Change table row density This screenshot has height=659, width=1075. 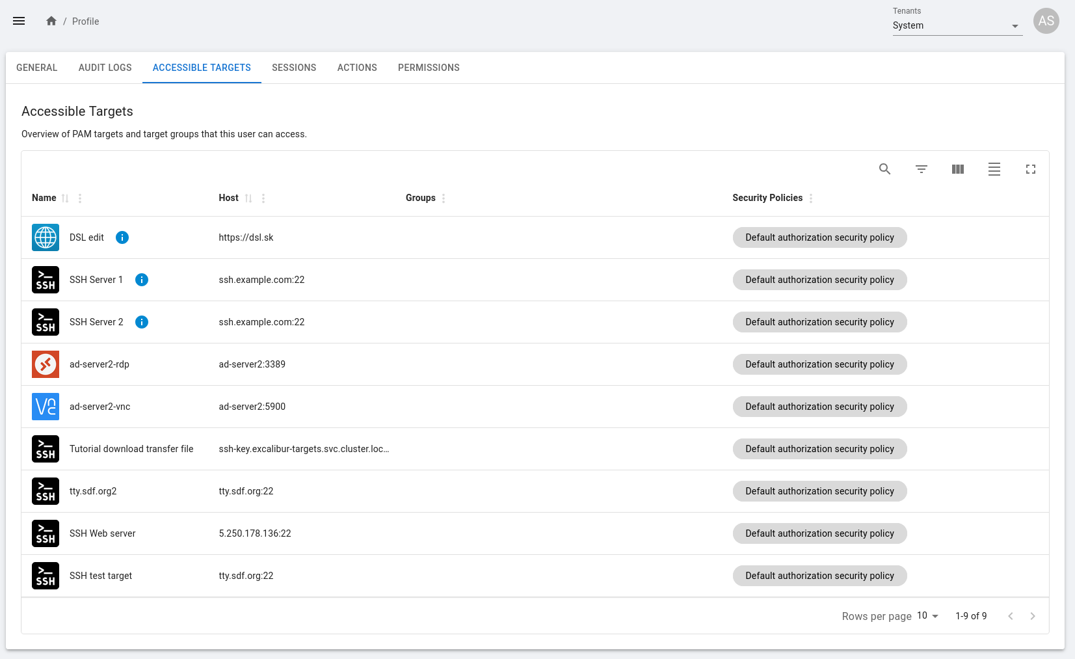click(x=994, y=169)
